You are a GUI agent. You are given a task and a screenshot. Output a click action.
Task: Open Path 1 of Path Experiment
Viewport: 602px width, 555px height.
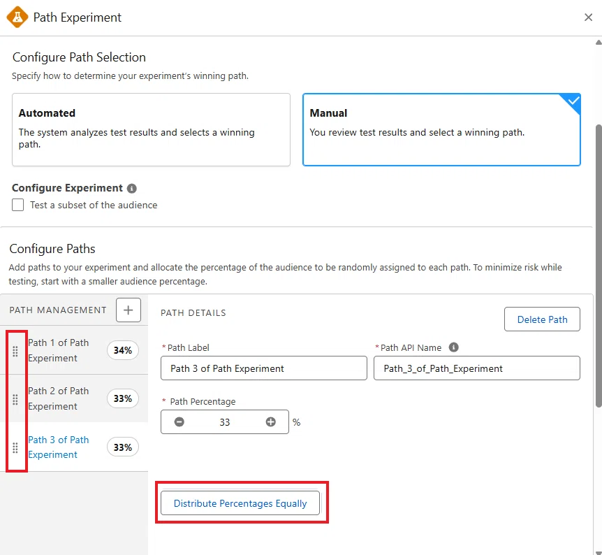59,350
